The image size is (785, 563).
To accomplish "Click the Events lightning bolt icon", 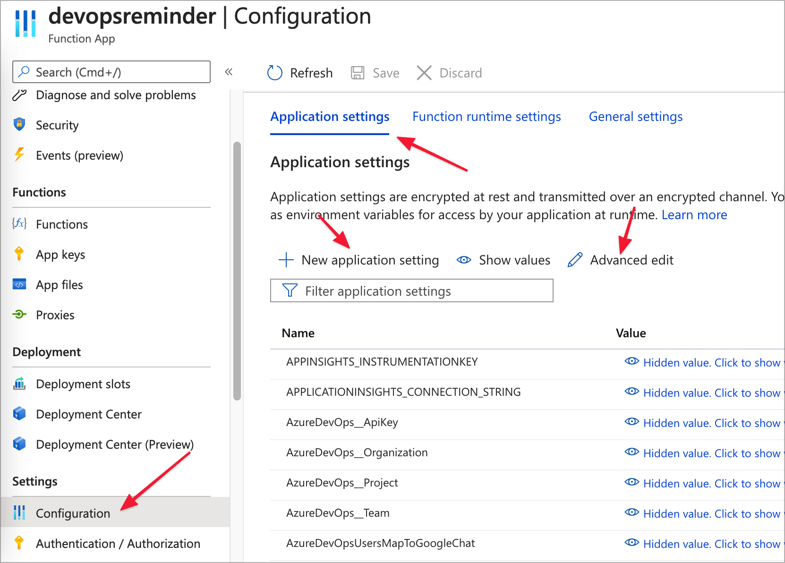I will [19, 154].
